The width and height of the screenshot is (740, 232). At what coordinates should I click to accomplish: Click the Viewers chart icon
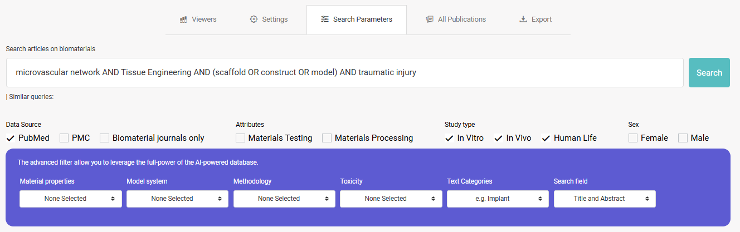183,19
